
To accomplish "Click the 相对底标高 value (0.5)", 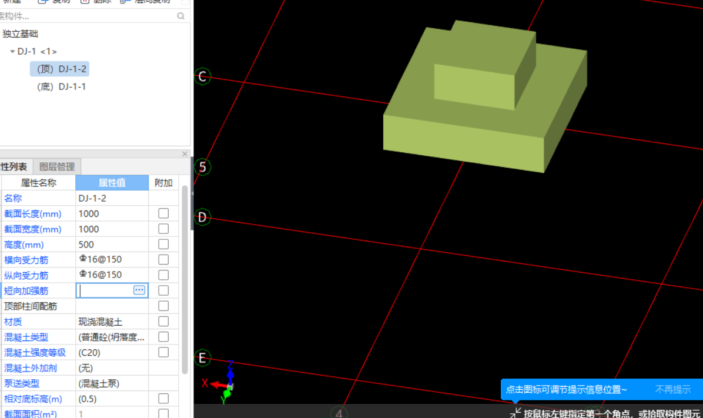I will click(112, 399).
